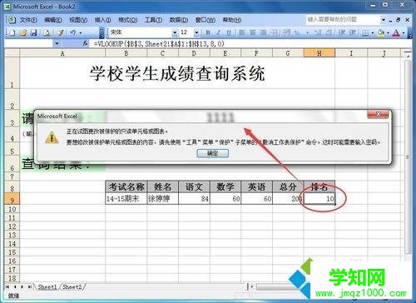Open the 编辑(E) menu
The width and height of the screenshot is (416, 303).
(x=53, y=20)
